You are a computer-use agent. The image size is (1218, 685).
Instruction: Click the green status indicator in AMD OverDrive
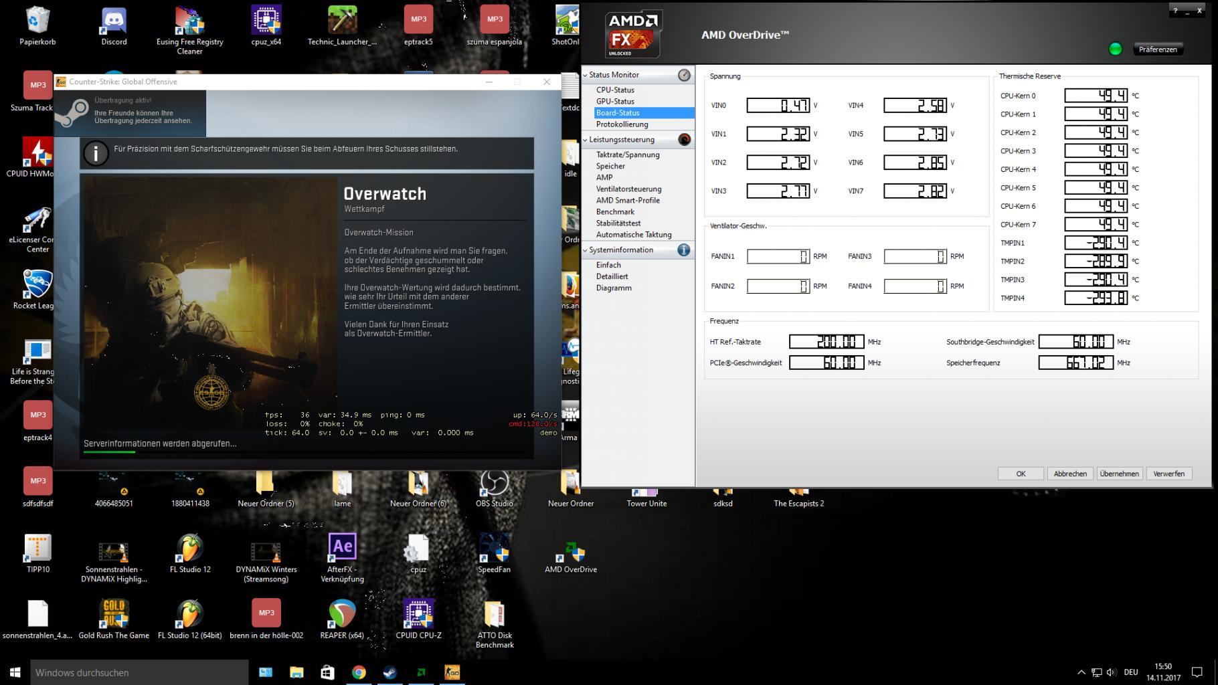coord(1116,49)
